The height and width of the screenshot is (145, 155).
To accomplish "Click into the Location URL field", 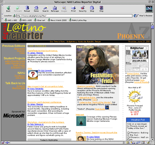I will click(74, 16).
